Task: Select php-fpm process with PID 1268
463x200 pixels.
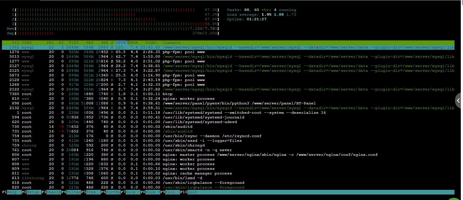Action: [228, 85]
